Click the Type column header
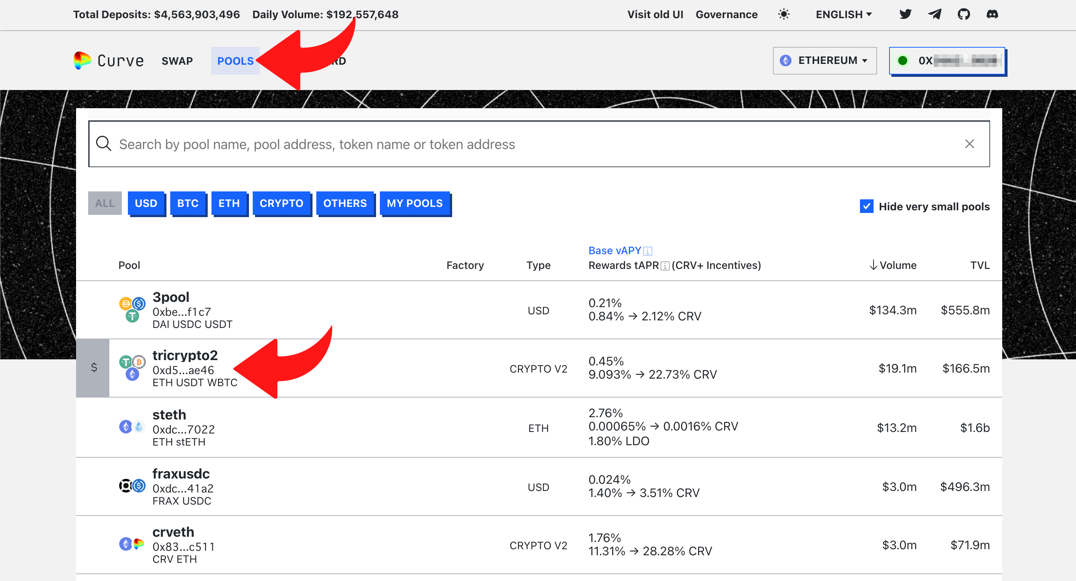Screen dimensions: 1076x581 538,266
